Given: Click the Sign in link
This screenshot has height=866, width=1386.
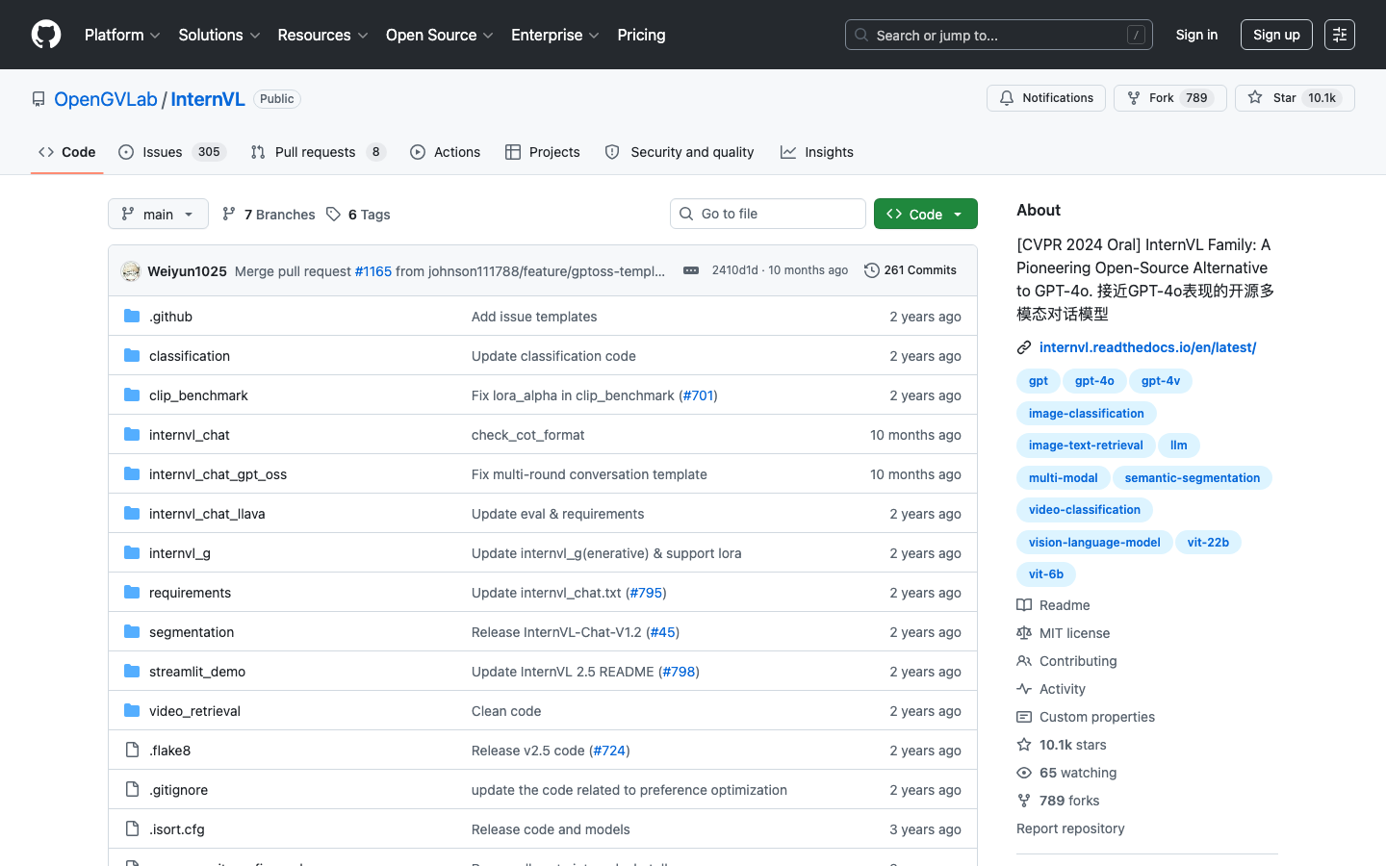Looking at the screenshot, I should click(x=1196, y=35).
